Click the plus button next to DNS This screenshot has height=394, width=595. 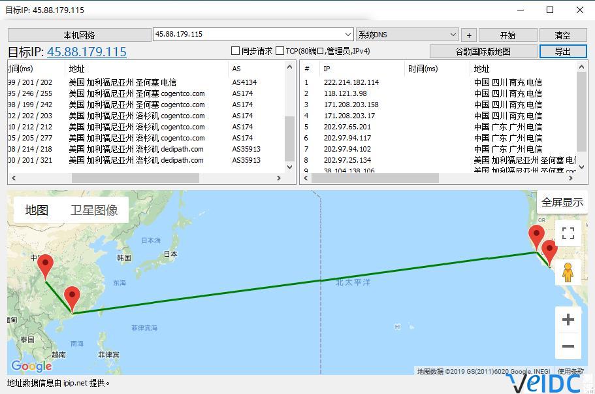[468, 35]
